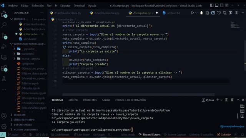Screen dimensions: 246x138
Task: Expand the __pycache__ folder
Action: [x=14, y=49]
